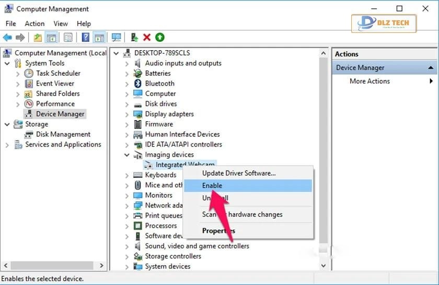The width and height of the screenshot is (439, 285).
Task: Expand the Services and Applications node
Action: pyautogui.click(x=7, y=145)
